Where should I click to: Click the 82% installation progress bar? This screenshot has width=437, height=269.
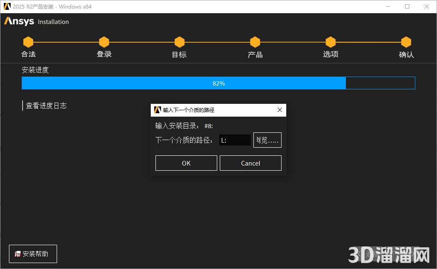click(218, 83)
